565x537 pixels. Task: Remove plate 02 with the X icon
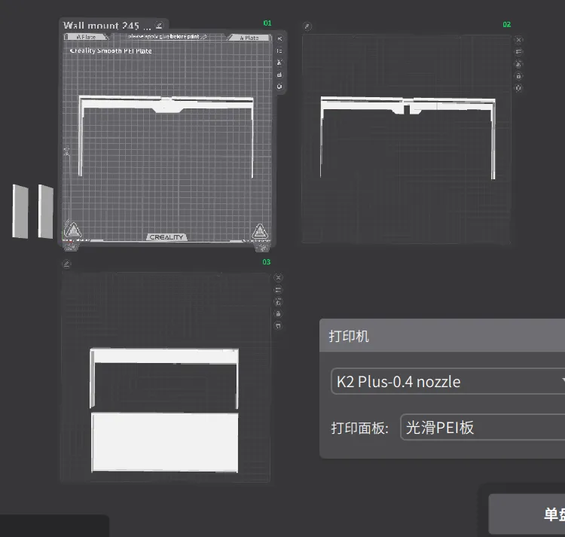pos(518,40)
